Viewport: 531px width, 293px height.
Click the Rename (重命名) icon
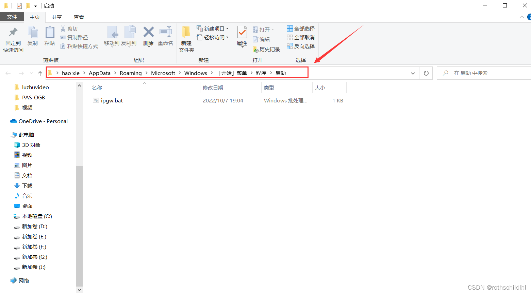tap(166, 32)
